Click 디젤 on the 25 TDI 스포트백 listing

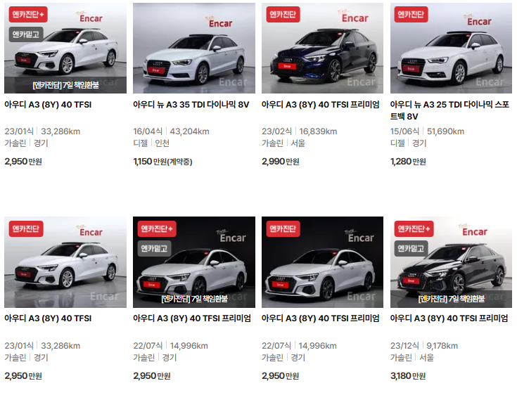coord(397,143)
